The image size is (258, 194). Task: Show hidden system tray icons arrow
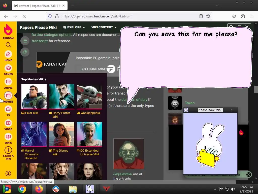pyautogui.click(x=215, y=189)
